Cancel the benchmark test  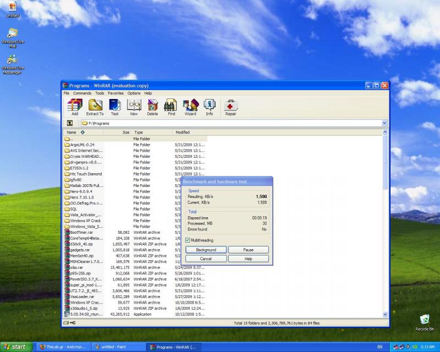206,259
